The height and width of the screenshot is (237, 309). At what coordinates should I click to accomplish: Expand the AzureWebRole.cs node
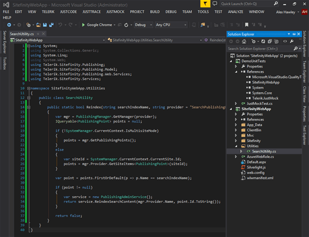click(x=236, y=157)
